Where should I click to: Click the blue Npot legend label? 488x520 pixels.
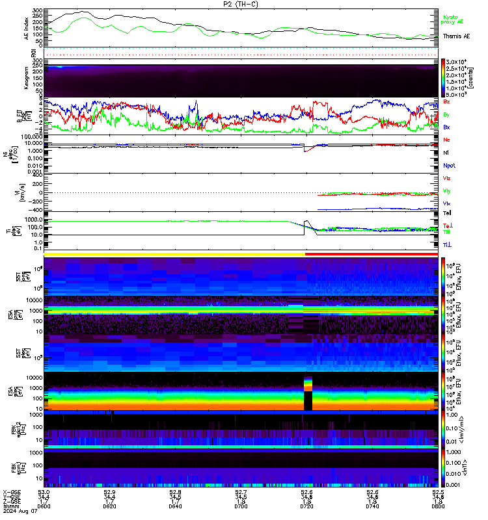click(449, 166)
